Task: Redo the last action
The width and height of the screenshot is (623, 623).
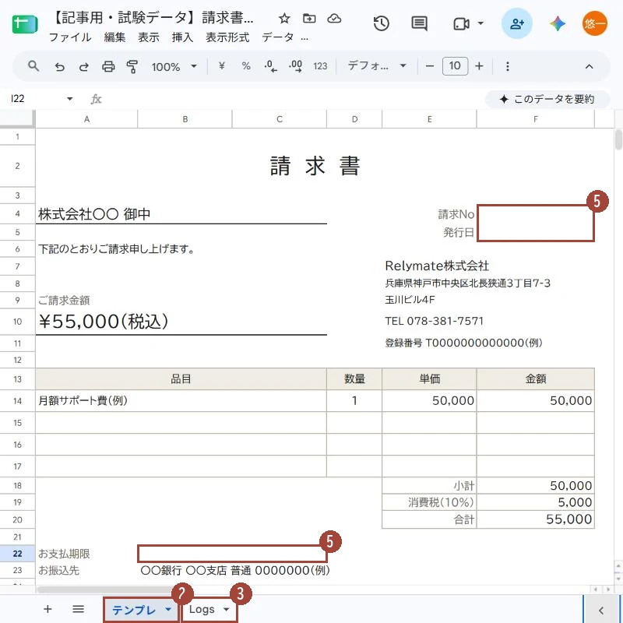Action: (84, 66)
